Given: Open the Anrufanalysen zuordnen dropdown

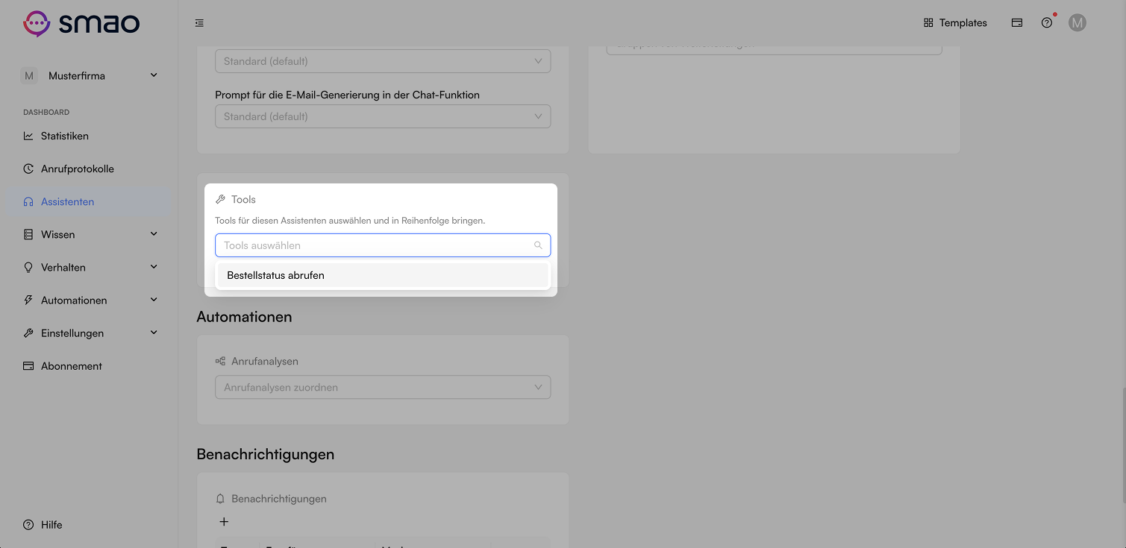Looking at the screenshot, I should click(383, 387).
